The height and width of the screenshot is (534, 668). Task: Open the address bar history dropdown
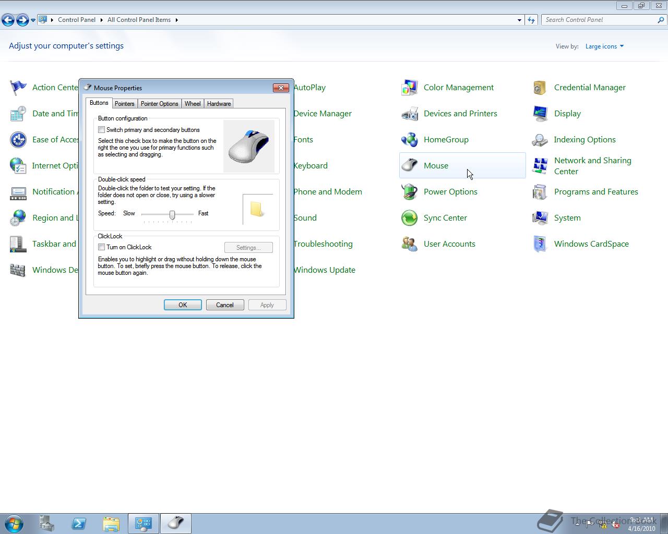pos(519,20)
